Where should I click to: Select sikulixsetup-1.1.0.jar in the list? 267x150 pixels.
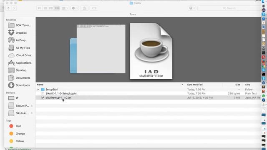148,97
